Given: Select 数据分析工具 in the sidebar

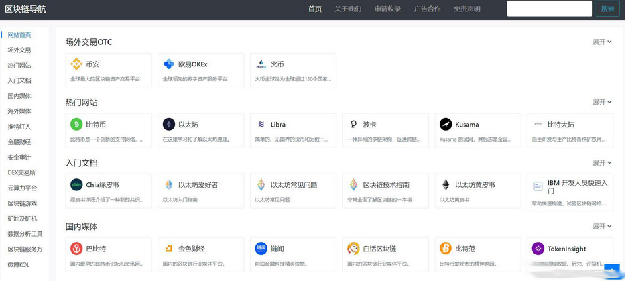Looking at the screenshot, I should (x=25, y=233).
